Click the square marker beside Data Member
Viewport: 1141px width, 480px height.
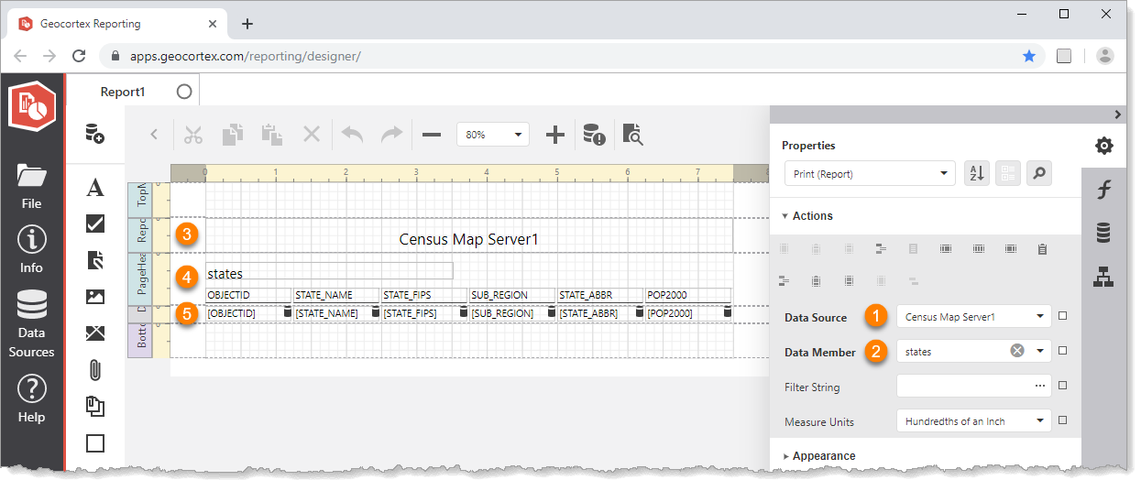1063,351
